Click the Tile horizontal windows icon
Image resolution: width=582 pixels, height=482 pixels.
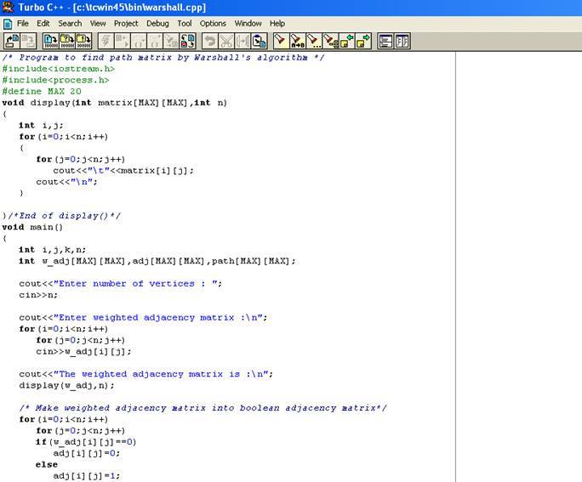tap(385, 41)
